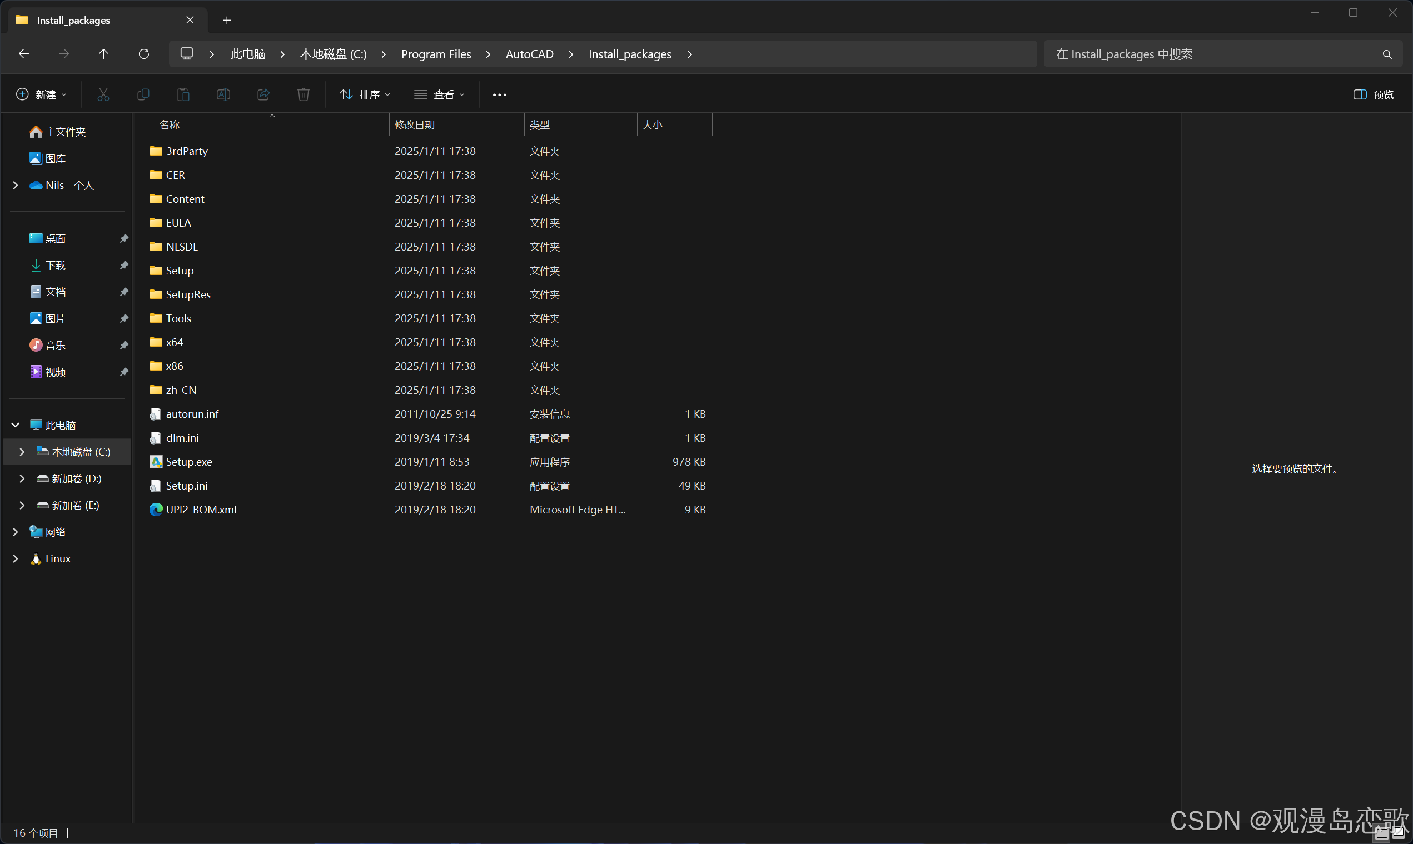The height and width of the screenshot is (844, 1413).
Task: Open the New item button
Action: click(41, 94)
